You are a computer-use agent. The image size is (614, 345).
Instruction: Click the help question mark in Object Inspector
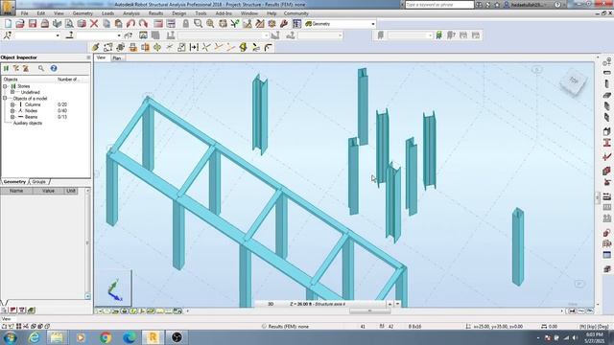54,68
